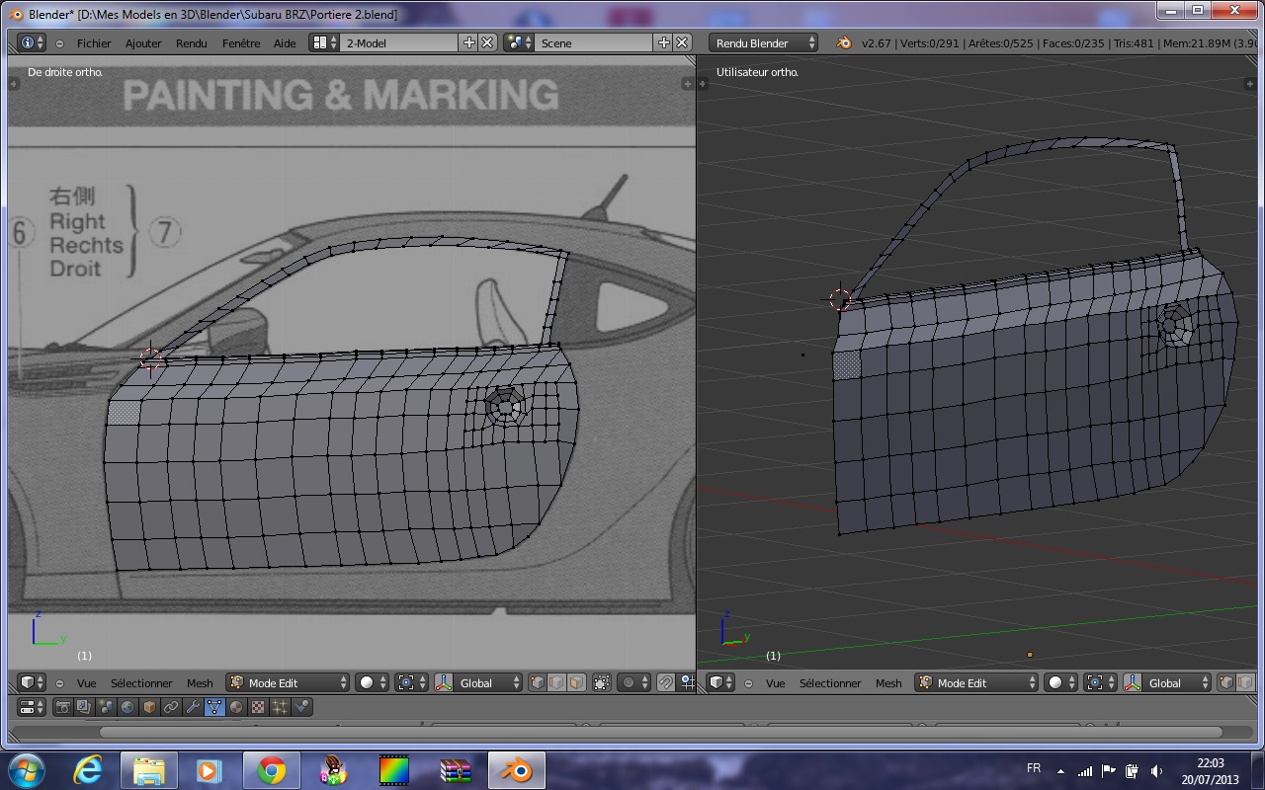This screenshot has height=790, width=1265.
Task: Open the constraints chain-link tab
Action: point(172,707)
